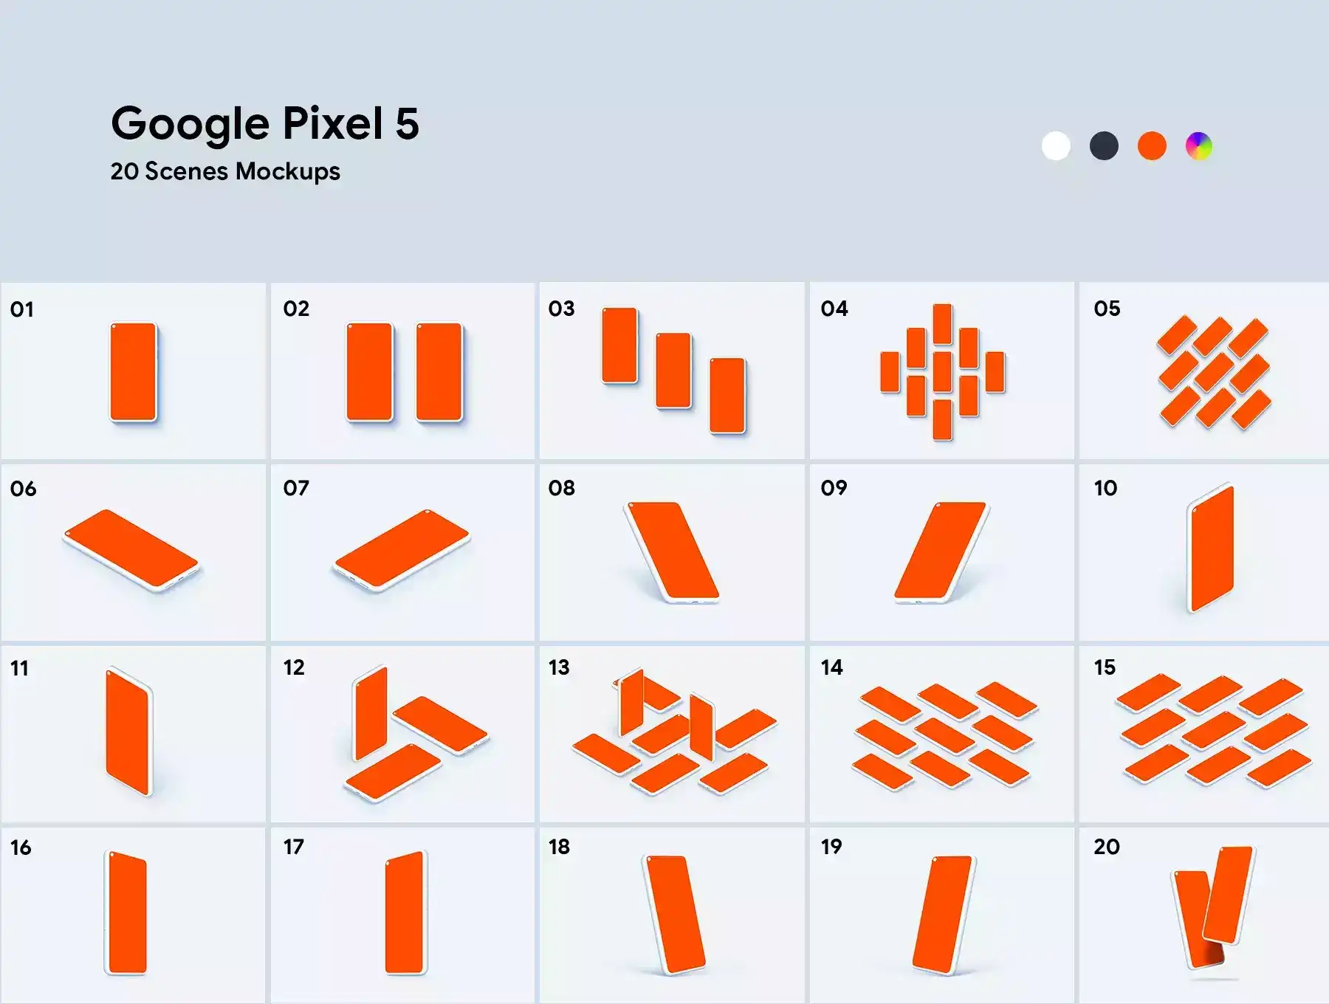The width and height of the screenshot is (1329, 1004).
Task: Choose scene 04 diamond phone grid
Action: pos(942,371)
